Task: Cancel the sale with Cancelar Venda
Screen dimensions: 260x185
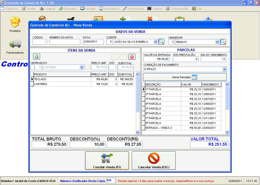Action: [154, 160]
